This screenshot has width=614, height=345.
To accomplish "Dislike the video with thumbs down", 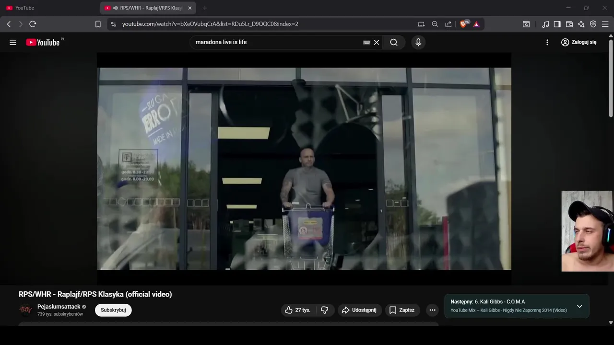I will (325, 310).
